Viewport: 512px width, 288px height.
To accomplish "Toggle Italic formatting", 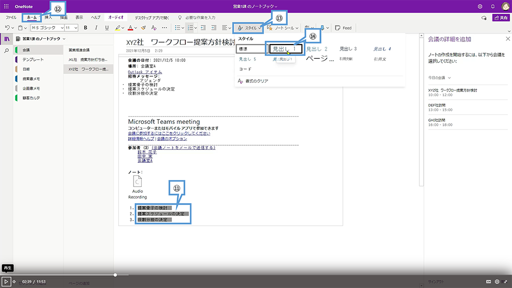I will (x=96, y=28).
